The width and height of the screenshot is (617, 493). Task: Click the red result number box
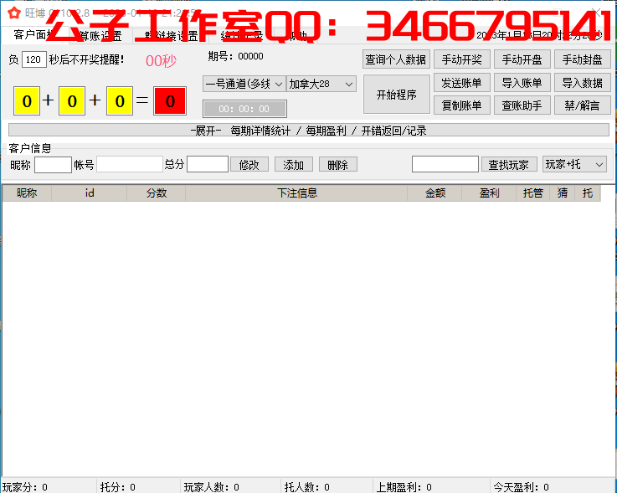[170, 101]
